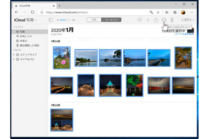This screenshot has height=139, width=209.
Task: Toggle the sidebar visibility icon
Action: 51,20
